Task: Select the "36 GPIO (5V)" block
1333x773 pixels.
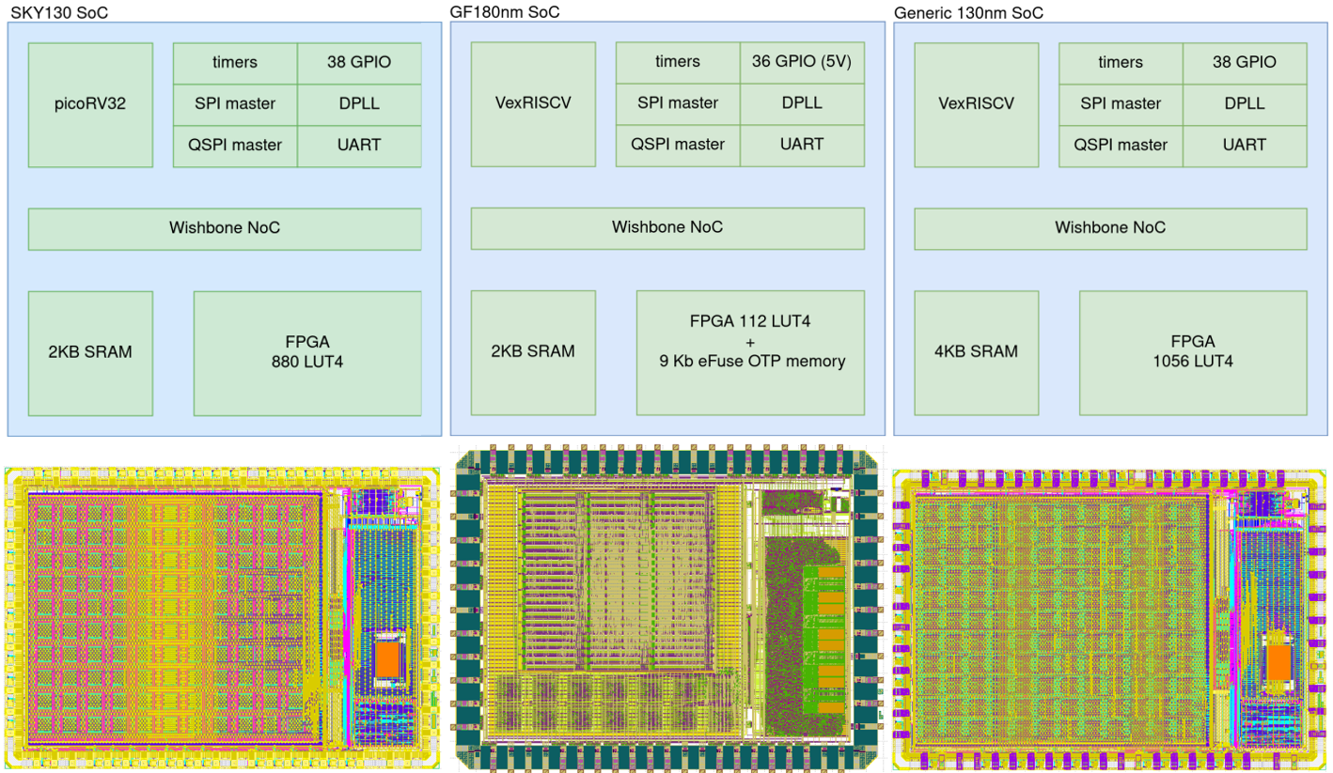Action: (x=802, y=63)
